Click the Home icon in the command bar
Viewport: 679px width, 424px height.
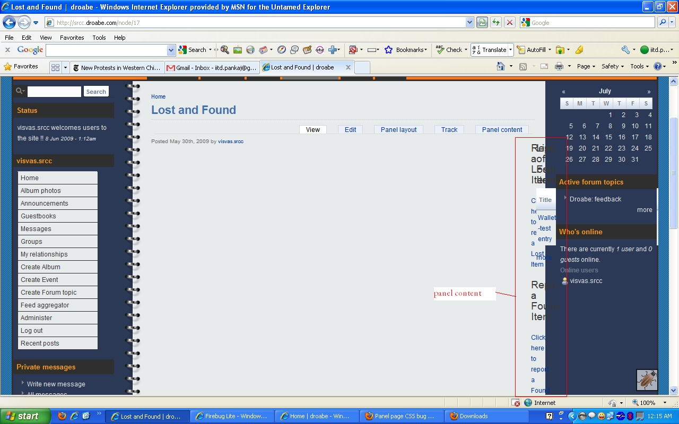point(501,66)
